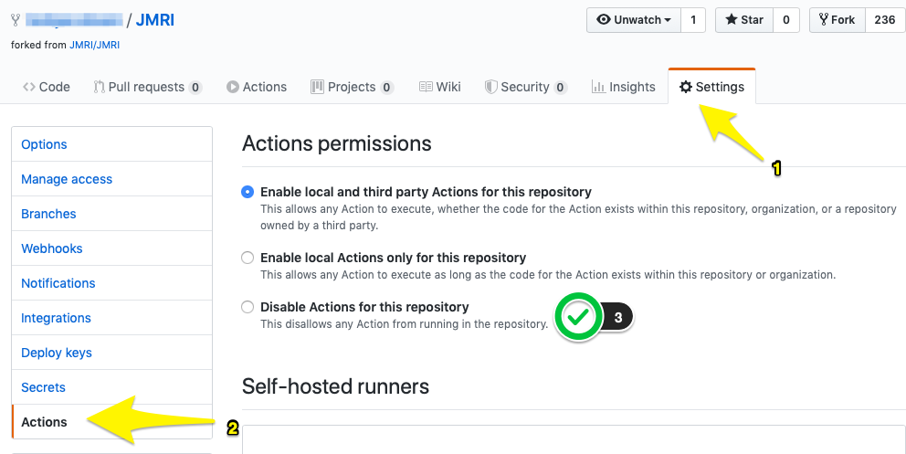Click the Security shield icon
The image size is (906, 454).
490,87
